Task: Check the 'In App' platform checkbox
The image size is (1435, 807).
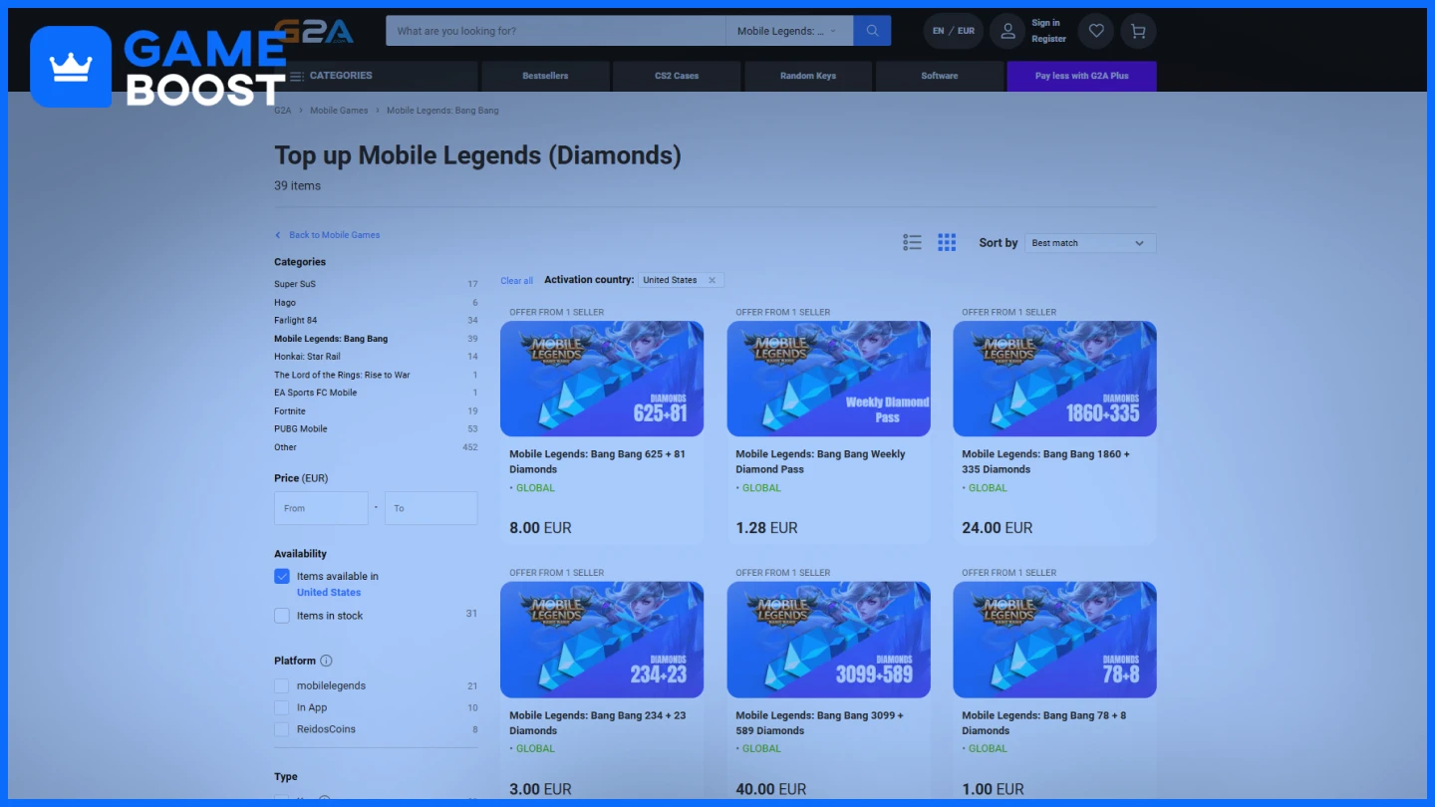Action: point(282,707)
